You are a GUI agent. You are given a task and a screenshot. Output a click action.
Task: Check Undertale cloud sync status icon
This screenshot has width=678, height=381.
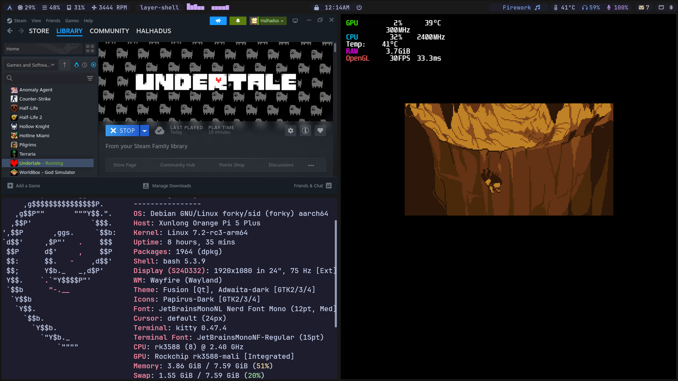160,131
